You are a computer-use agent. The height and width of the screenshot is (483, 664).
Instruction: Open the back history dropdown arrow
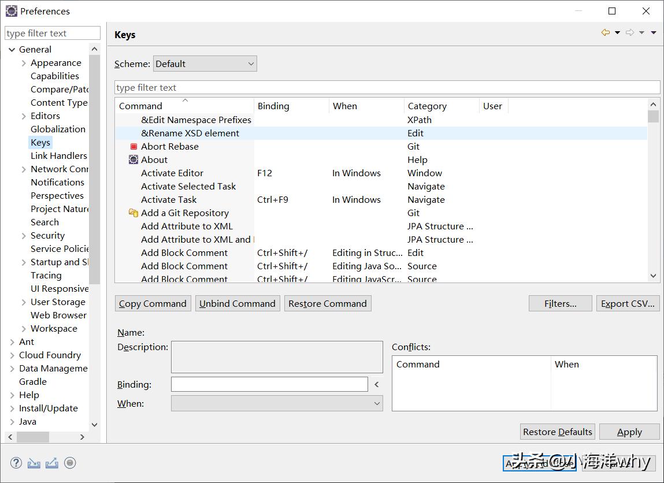[x=617, y=33]
